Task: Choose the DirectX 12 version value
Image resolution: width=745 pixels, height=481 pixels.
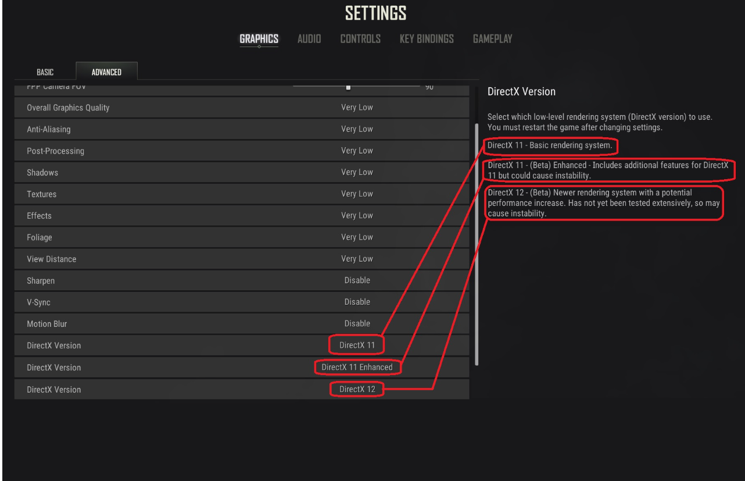Action: pyautogui.click(x=357, y=389)
